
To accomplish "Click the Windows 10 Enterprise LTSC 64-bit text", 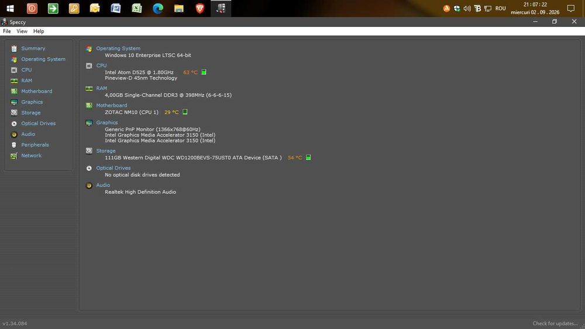I will [x=148, y=55].
